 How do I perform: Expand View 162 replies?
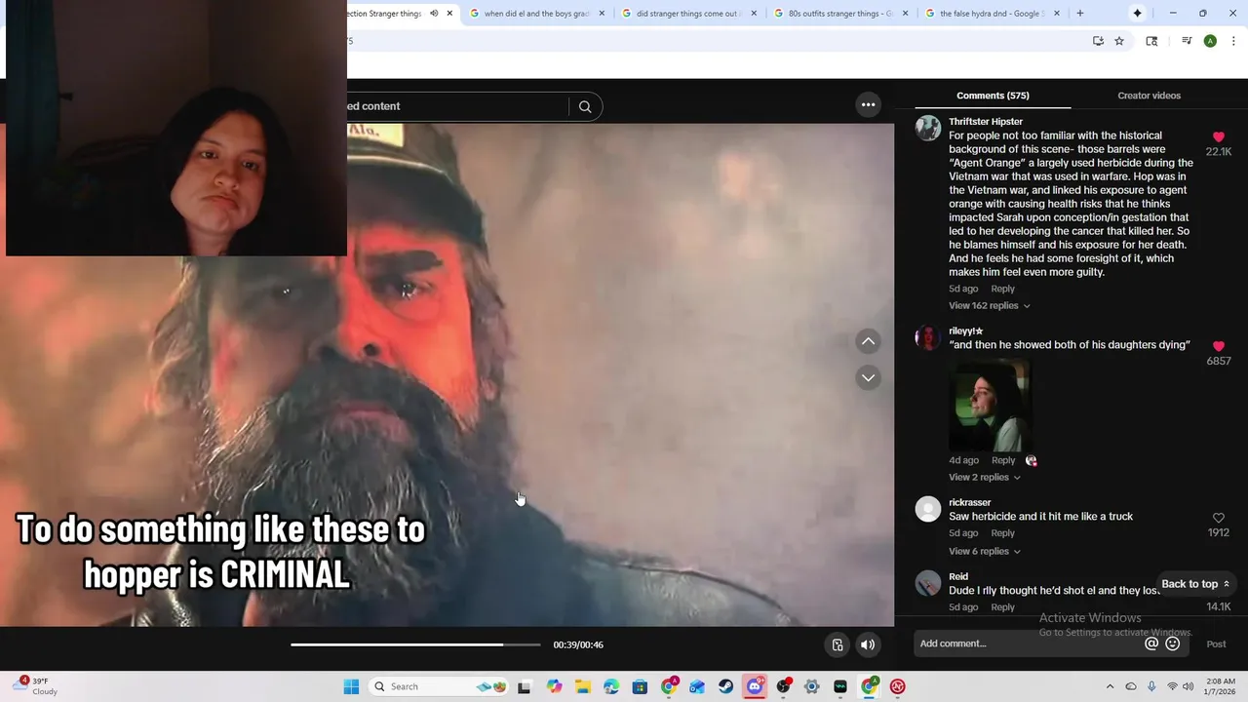coord(989,305)
